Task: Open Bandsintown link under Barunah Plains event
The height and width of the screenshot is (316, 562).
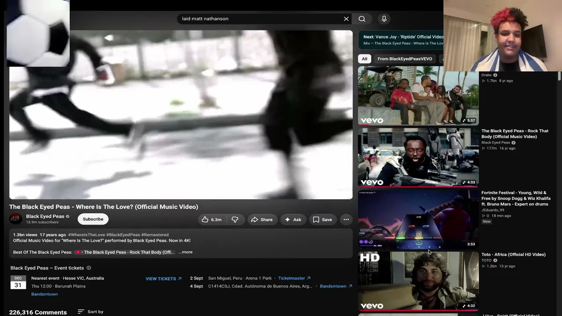Action: point(44,294)
